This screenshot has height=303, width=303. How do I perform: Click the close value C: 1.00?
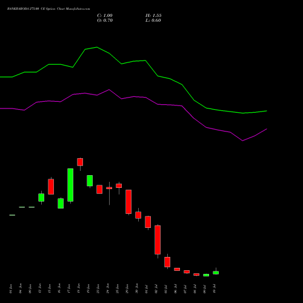[x=105, y=16]
